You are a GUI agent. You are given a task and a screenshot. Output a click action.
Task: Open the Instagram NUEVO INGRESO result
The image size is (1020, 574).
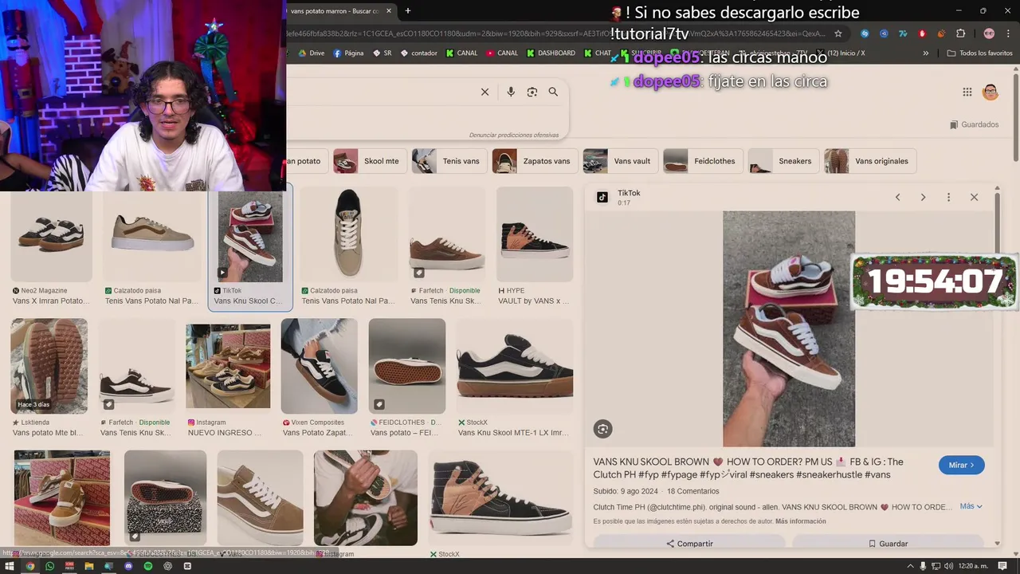coord(228,379)
